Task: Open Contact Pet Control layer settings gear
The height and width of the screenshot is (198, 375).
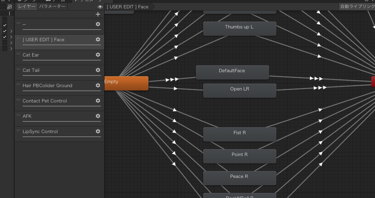Action: (x=98, y=101)
